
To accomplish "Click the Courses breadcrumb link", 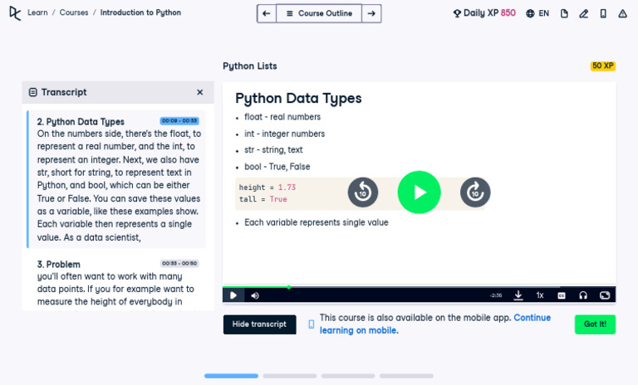I will pos(74,13).
